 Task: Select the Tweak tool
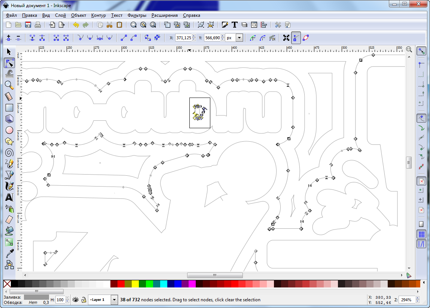click(x=9, y=74)
